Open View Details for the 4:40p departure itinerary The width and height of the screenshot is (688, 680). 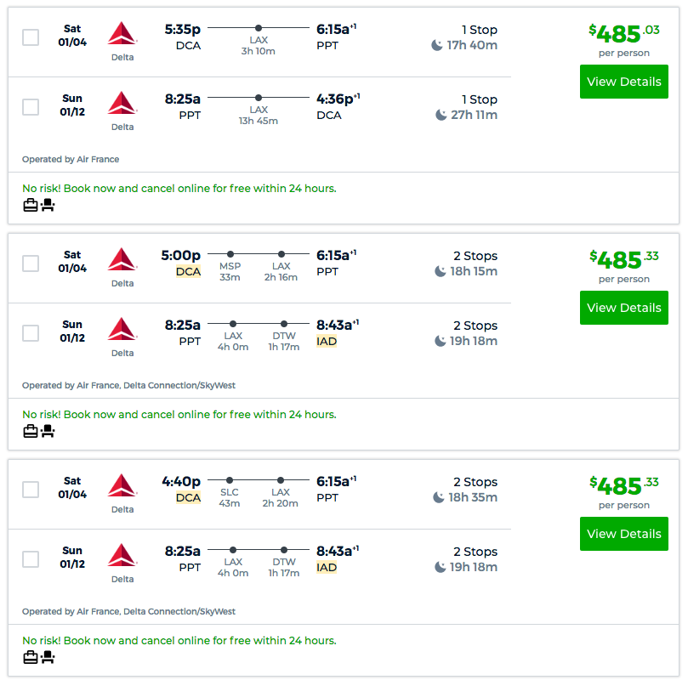(623, 534)
